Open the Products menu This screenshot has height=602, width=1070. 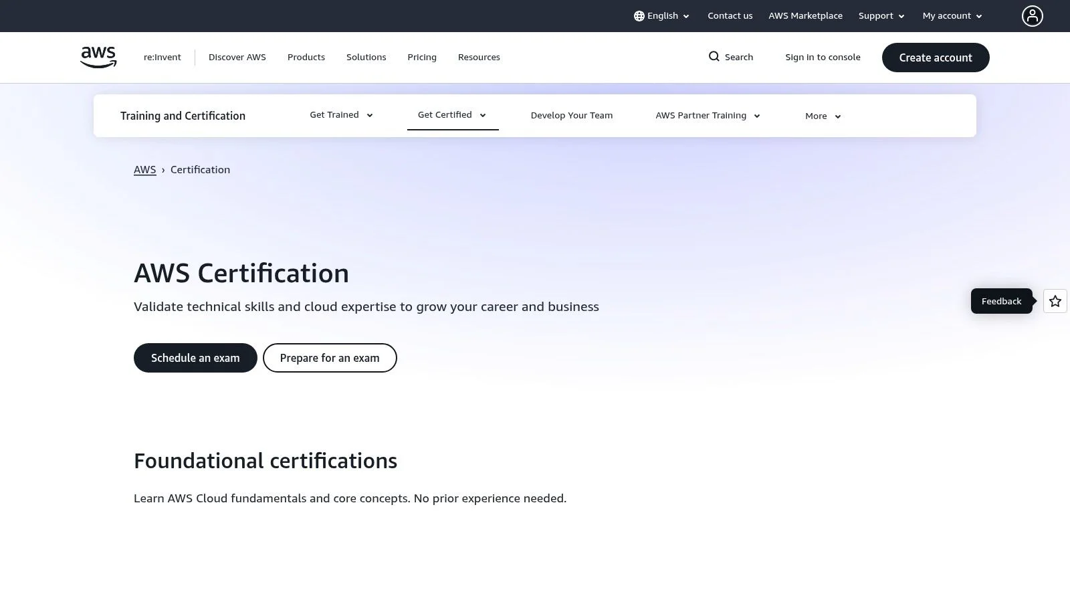306,58
